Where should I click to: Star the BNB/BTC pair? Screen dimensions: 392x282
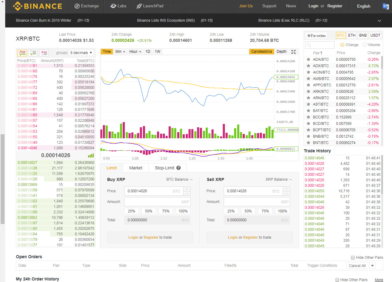coord(308,136)
